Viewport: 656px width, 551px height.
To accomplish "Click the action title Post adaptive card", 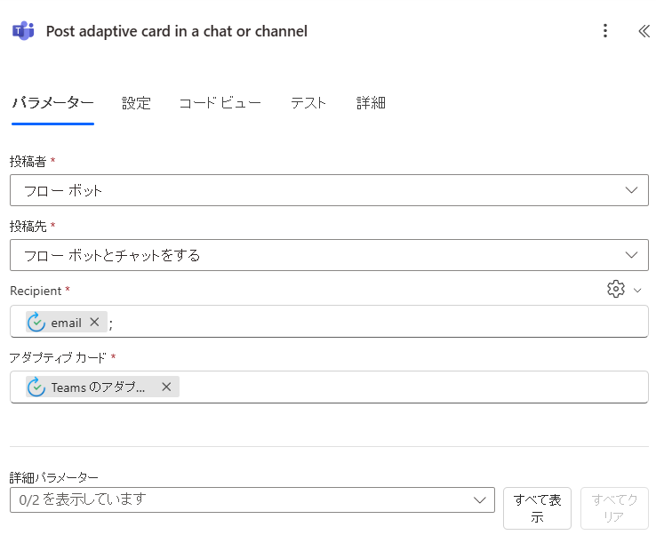I will (177, 31).
